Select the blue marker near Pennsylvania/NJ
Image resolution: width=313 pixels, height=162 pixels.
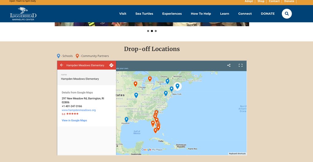point(166,93)
